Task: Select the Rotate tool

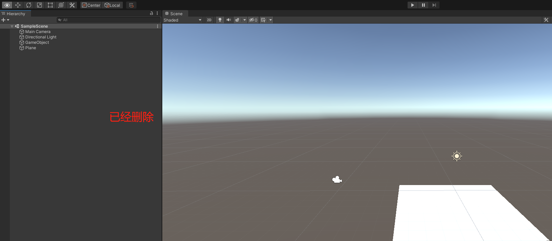Action: pos(29,5)
